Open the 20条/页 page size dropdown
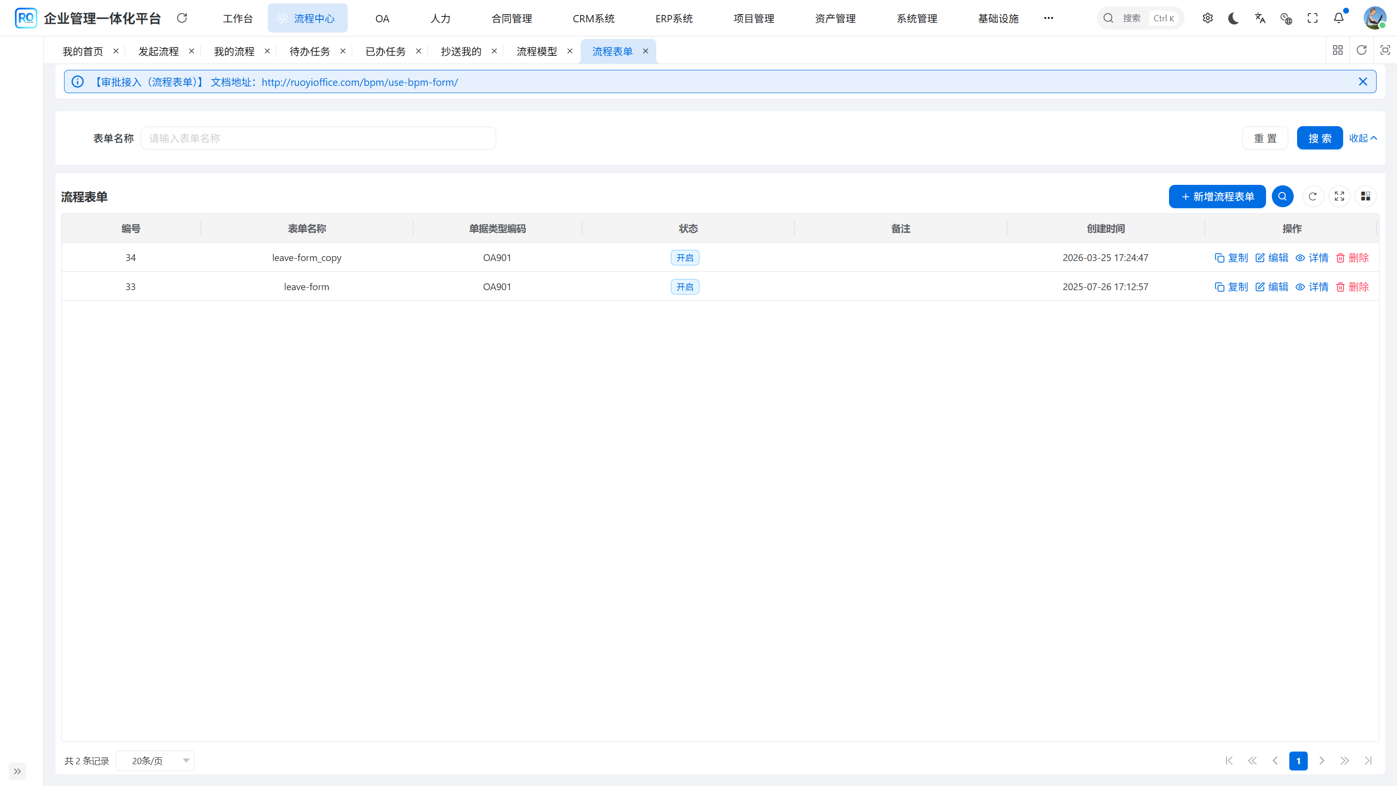The image size is (1397, 786). [x=155, y=760]
